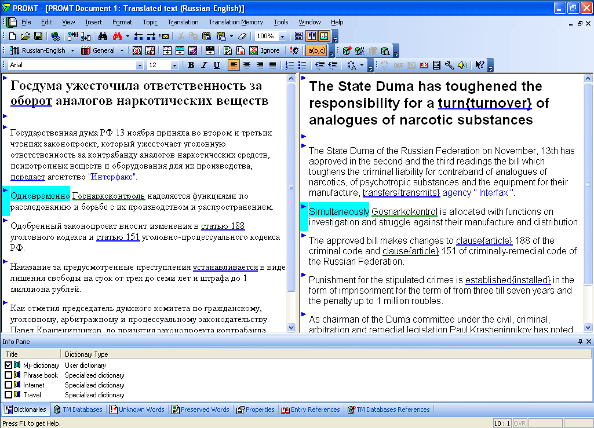Toggle the vertical split panes layout button
The width and height of the screenshot is (594, 428).
coord(312,36)
